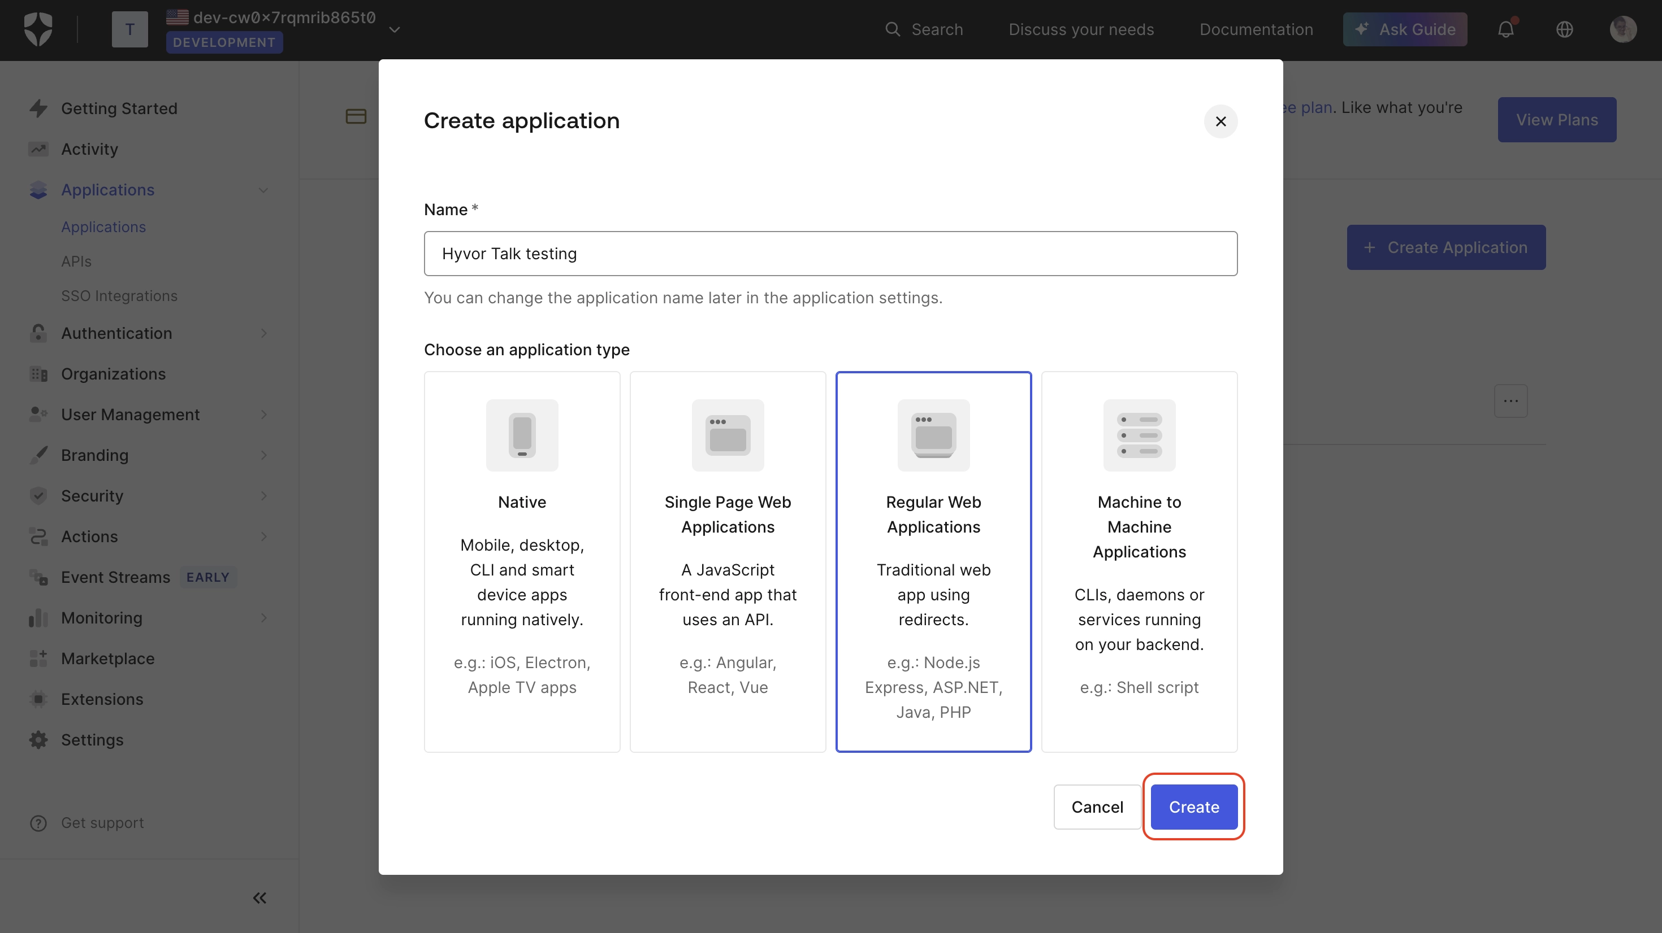This screenshot has width=1662, height=933.
Task: Expand the Branding section chevron
Action: [263, 455]
